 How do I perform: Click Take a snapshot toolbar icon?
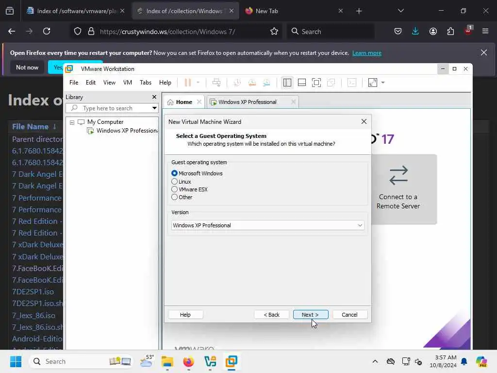tap(237, 83)
